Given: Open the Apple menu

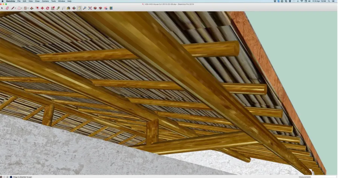Looking at the screenshot, I should click(2, 1).
